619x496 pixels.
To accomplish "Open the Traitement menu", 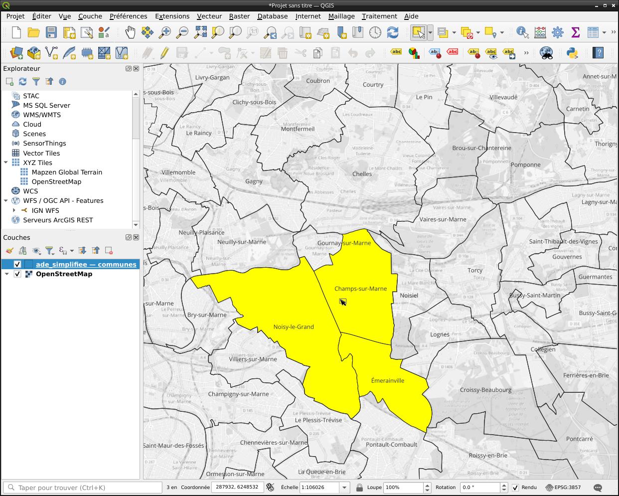I will [379, 16].
